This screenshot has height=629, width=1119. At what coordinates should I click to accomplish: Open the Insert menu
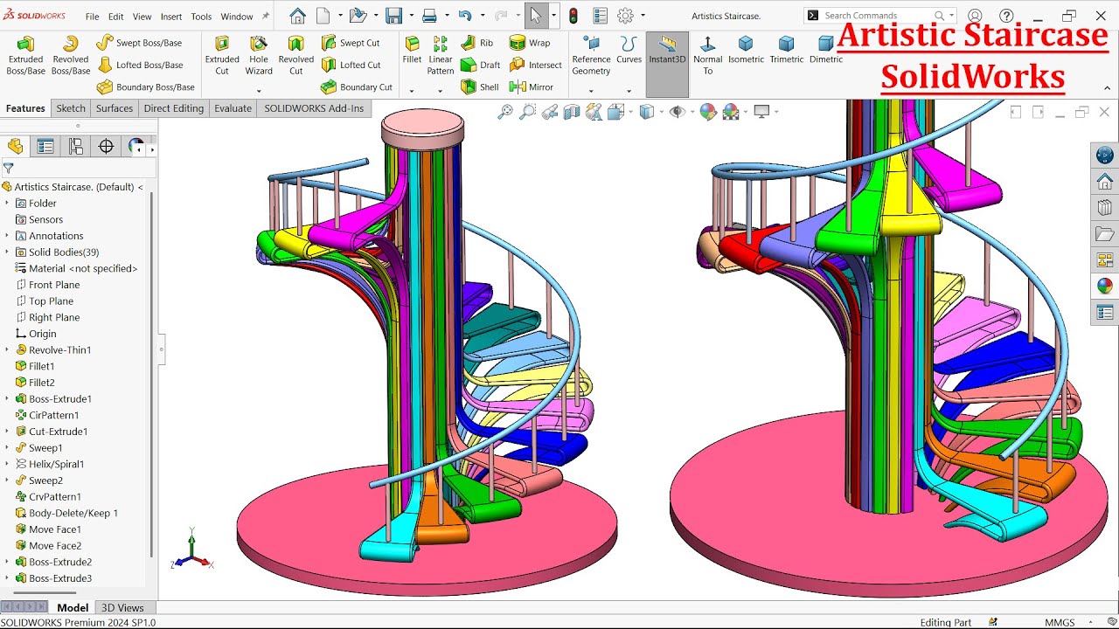coord(171,17)
